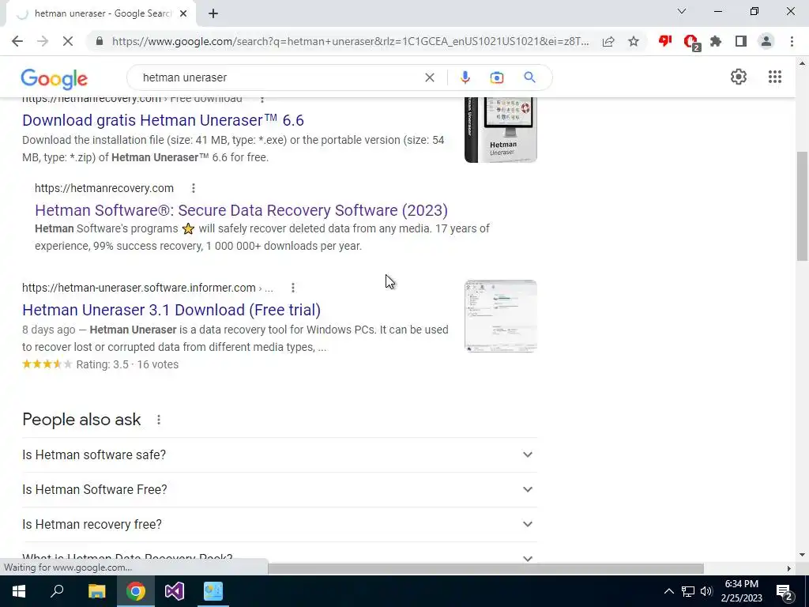Open Visual Studio from taskbar
809x607 pixels.
175,591
